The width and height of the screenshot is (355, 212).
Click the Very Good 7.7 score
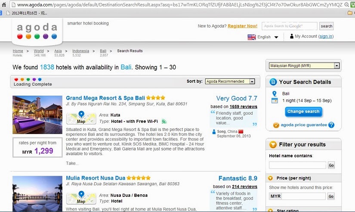click(237, 98)
